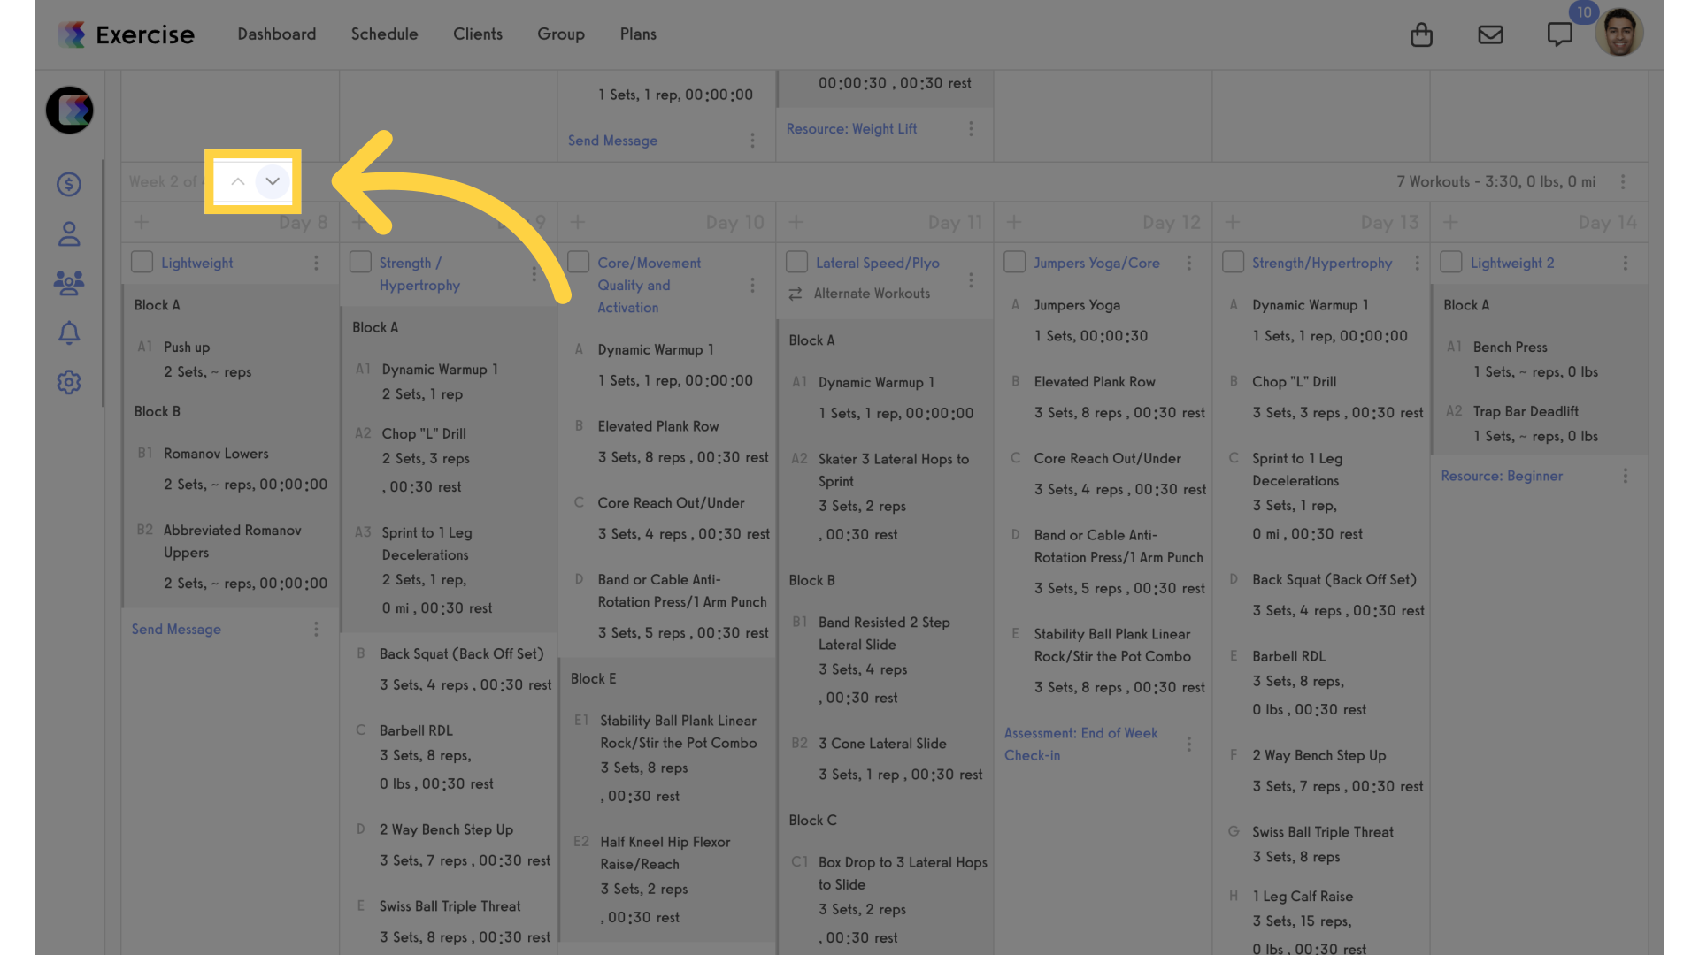
Task: Go to the Schedule tab
Action: (384, 34)
